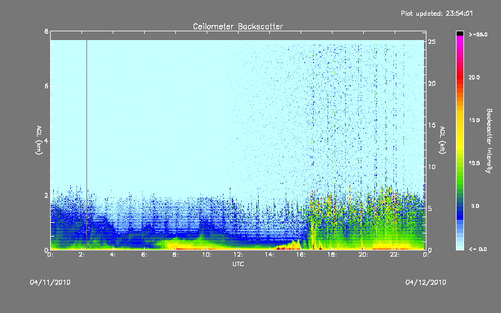Click the 10 kft label on right axis
Viewport: 501px width, 313px height.
click(431, 167)
